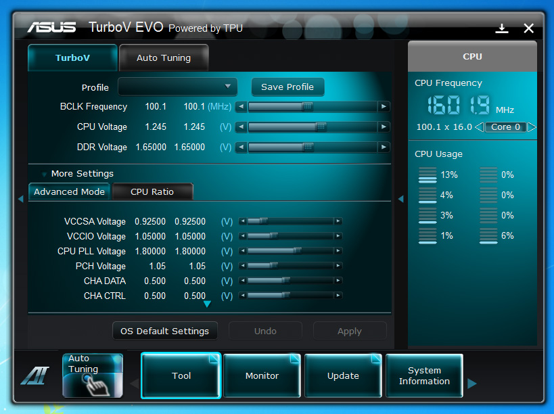
Task: Show next bottom bar items arrow
Action: 471,384
